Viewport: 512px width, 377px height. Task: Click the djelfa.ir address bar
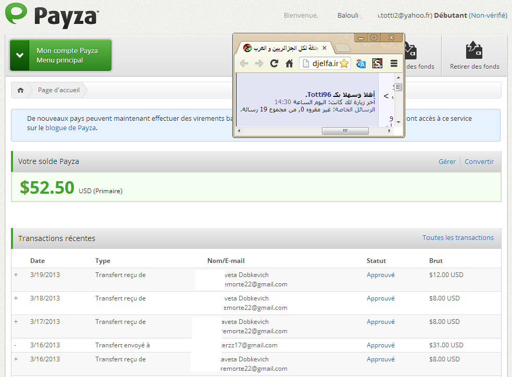[324, 64]
